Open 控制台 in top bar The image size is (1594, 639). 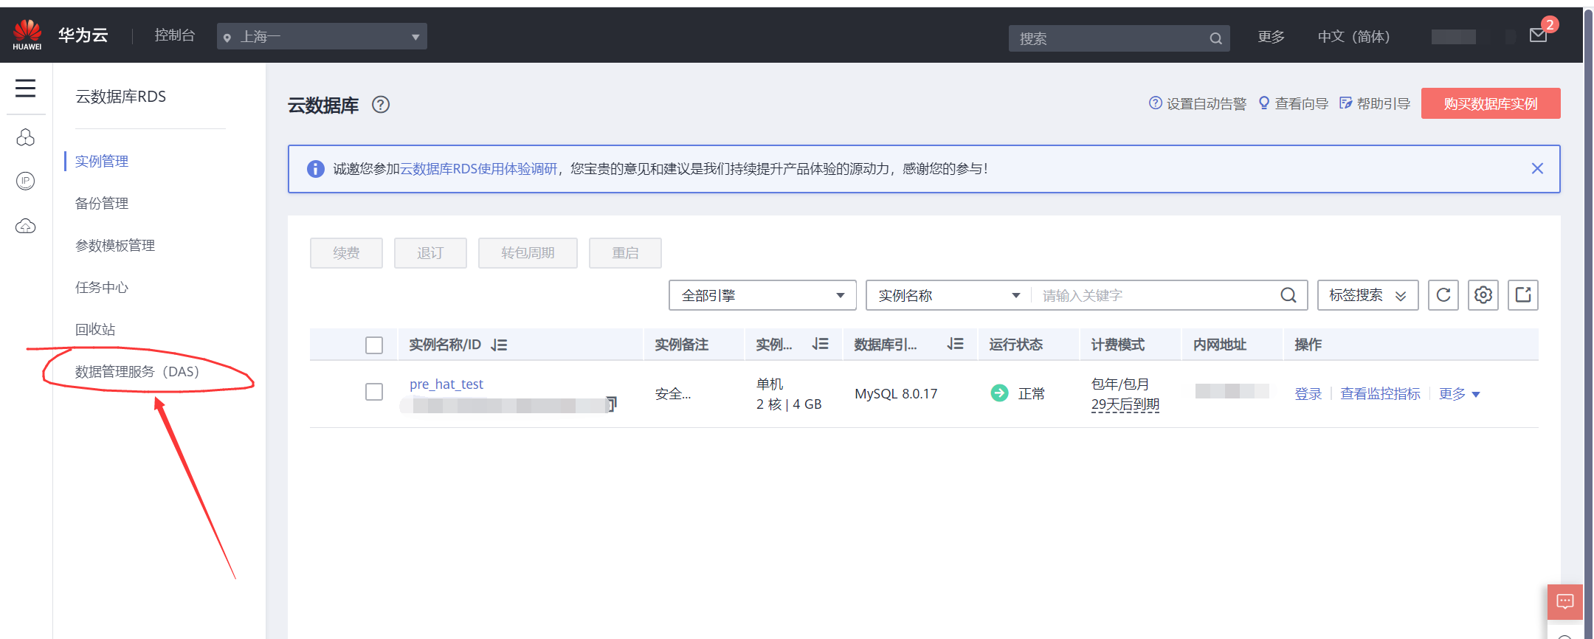pos(175,35)
